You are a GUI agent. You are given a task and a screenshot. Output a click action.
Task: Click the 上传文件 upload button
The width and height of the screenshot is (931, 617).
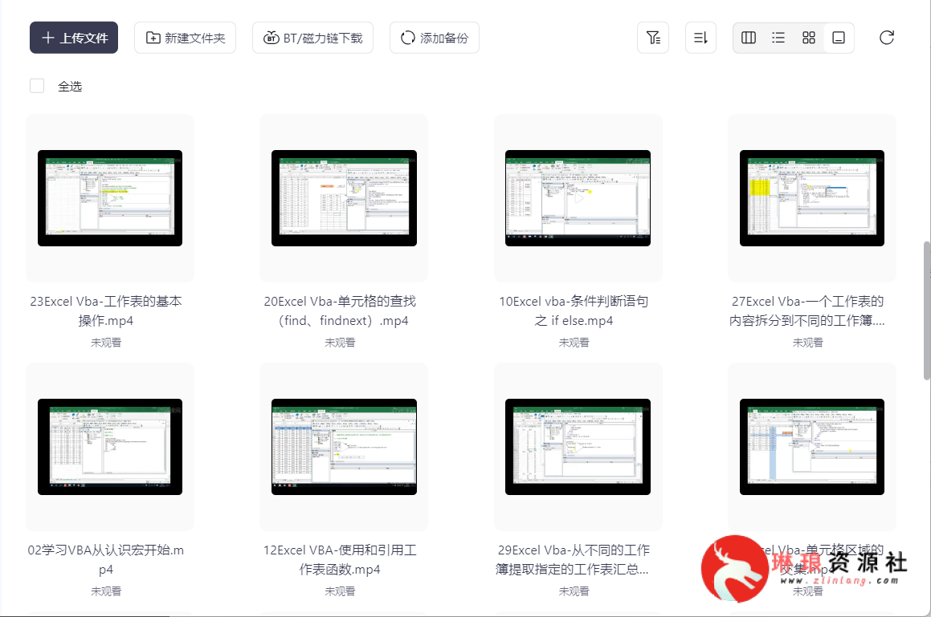(74, 38)
